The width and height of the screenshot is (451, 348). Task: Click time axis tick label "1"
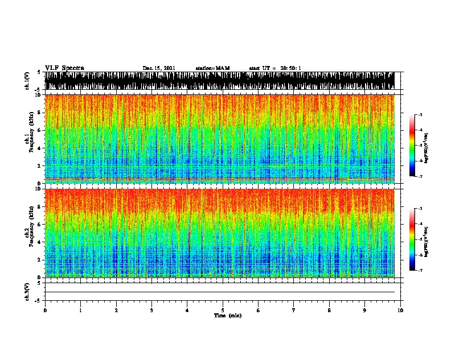(x=80, y=310)
